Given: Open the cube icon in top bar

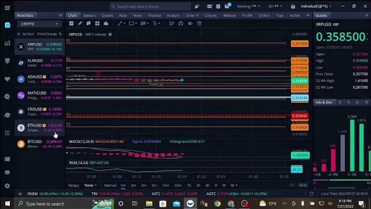Looking at the screenshot, I should coord(218,6).
